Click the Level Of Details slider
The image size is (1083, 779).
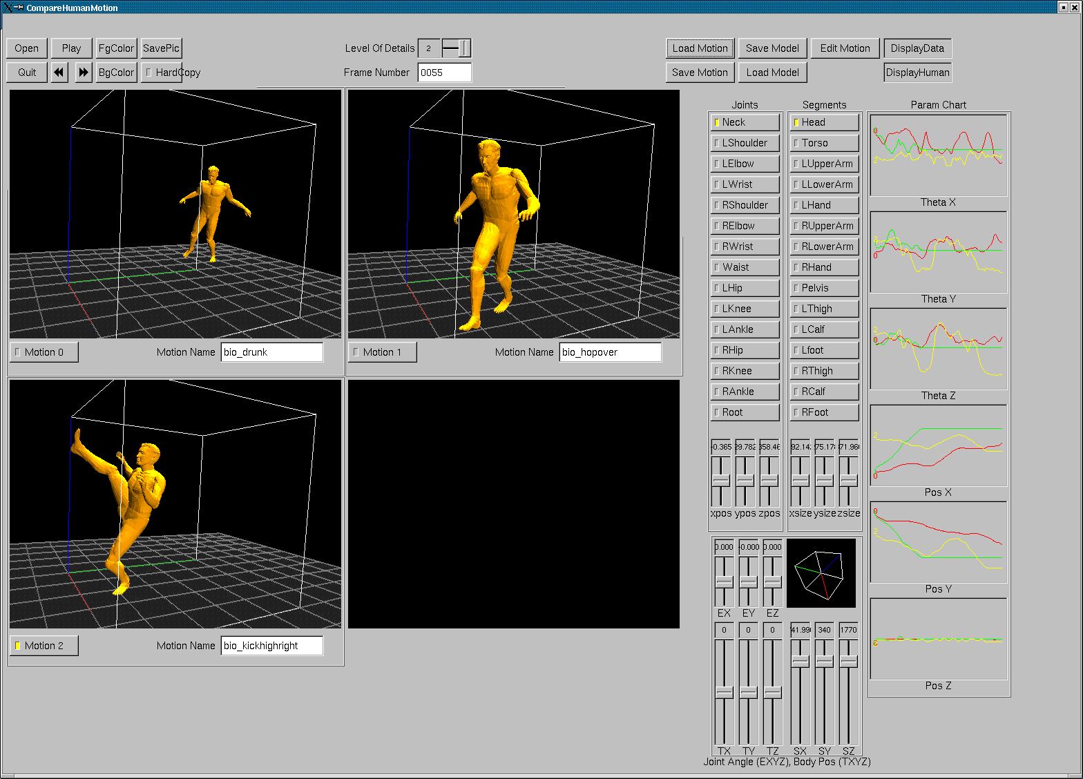(457, 48)
